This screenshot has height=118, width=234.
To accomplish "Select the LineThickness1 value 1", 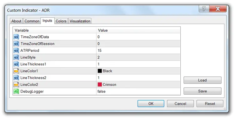I will click(99, 64).
